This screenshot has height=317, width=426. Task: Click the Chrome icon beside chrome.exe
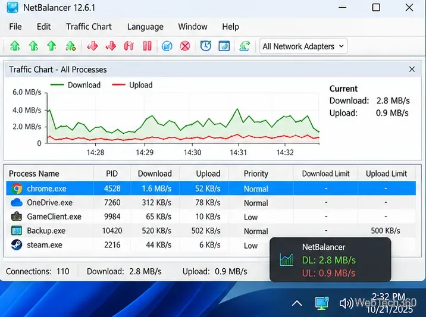17,189
